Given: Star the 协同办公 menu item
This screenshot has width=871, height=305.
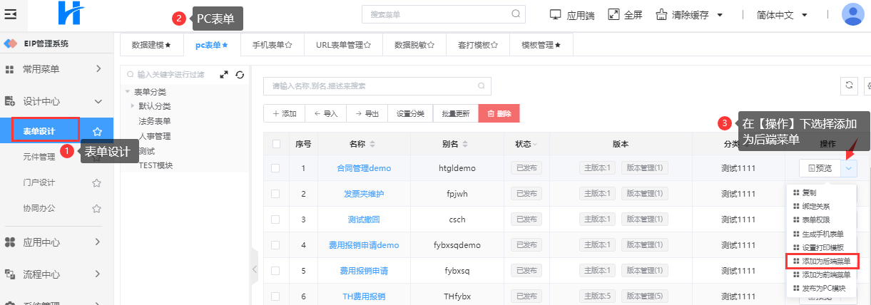Looking at the screenshot, I should 96,208.
